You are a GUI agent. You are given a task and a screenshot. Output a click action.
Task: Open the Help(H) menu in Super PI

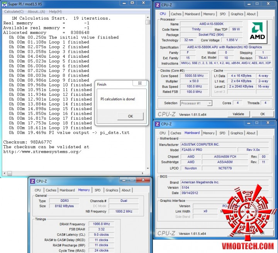tap(56, 12)
